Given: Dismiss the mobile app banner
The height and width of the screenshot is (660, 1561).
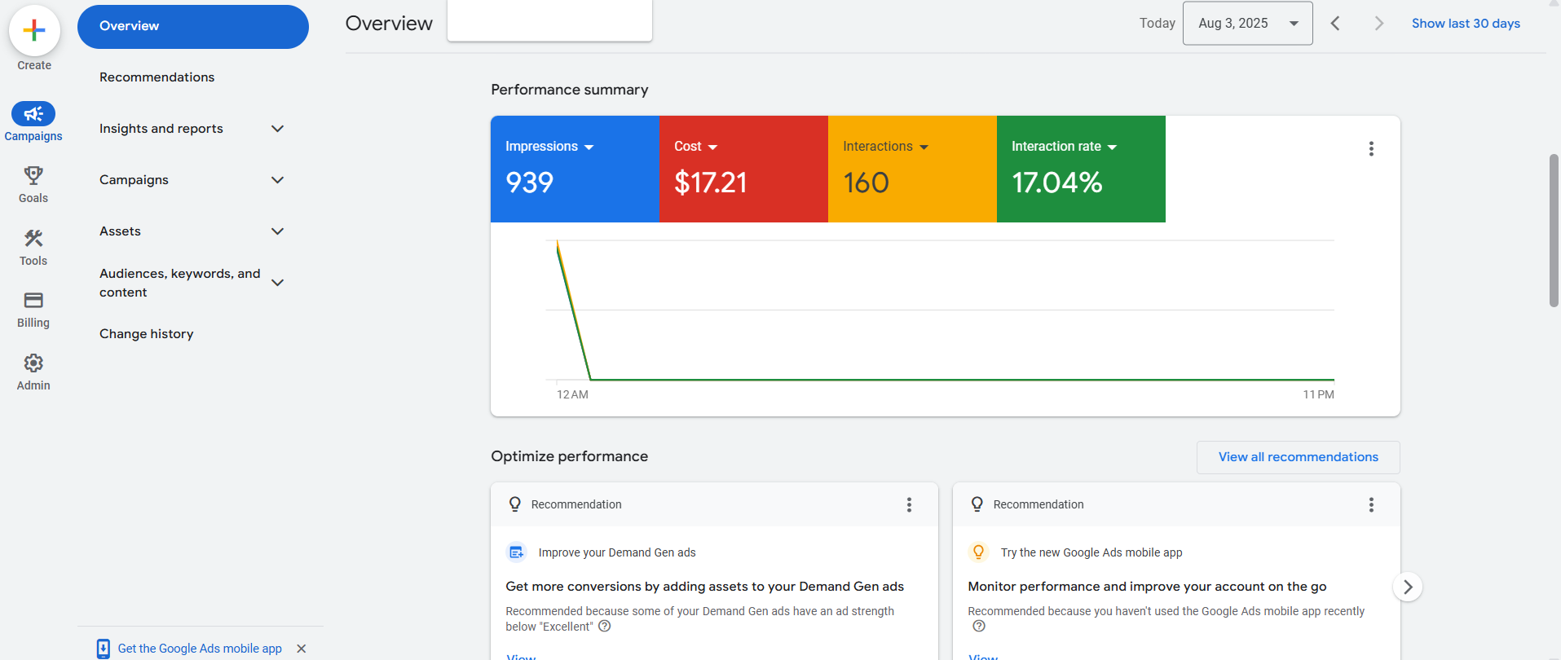Looking at the screenshot, I should (302, 649).
